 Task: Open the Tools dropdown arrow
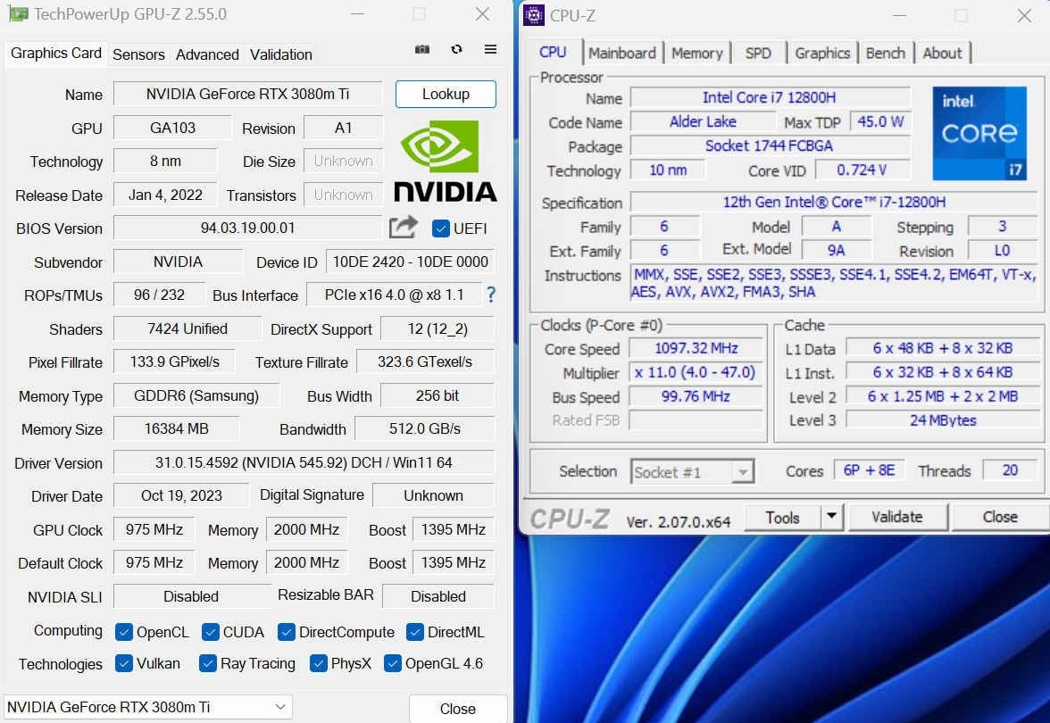(832, 517)
